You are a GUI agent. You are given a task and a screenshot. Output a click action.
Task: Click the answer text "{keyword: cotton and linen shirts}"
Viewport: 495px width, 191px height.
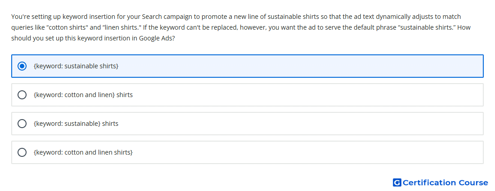(83, 152)
